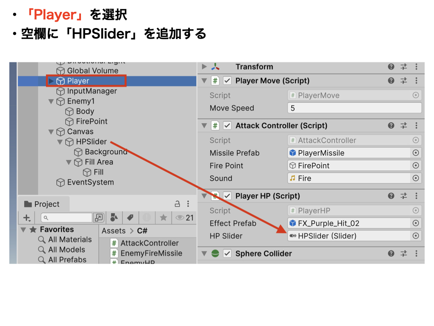Collapse HPSlider in the hierarchy
The width and height of the screenshot is (434, 326).
click(60, 142)
